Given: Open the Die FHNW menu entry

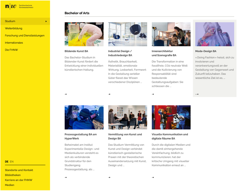Looking at the screenshot, I should click(11, 50).
